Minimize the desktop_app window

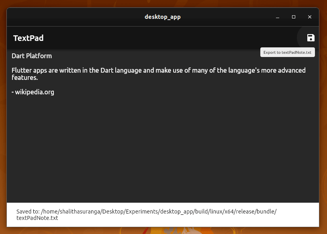pyautogui.click(x=278, y=17)
